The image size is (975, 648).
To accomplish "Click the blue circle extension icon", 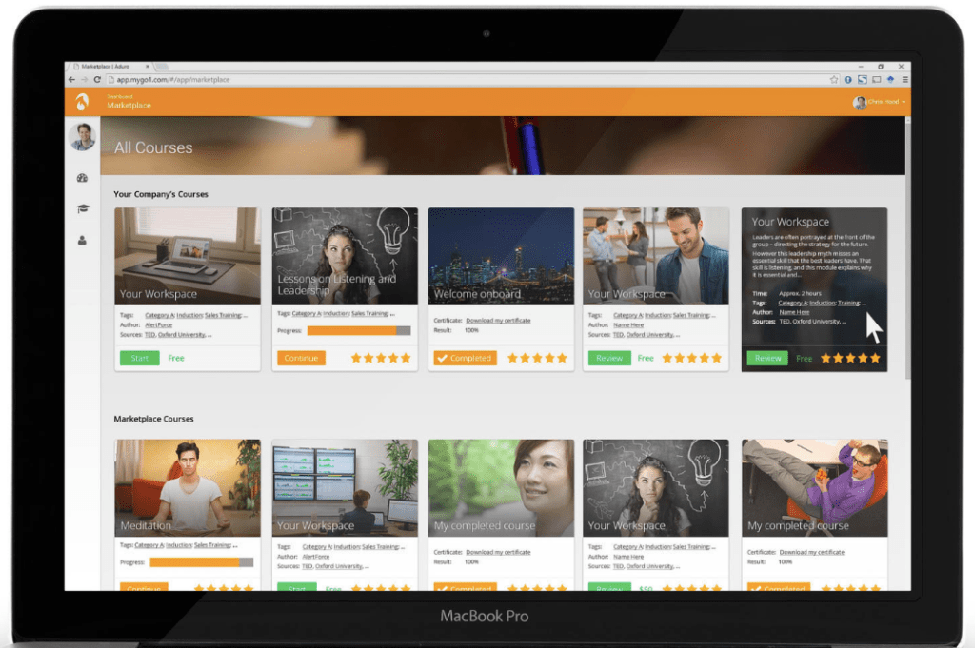I will pyautogui.click(x=847, y=80).
